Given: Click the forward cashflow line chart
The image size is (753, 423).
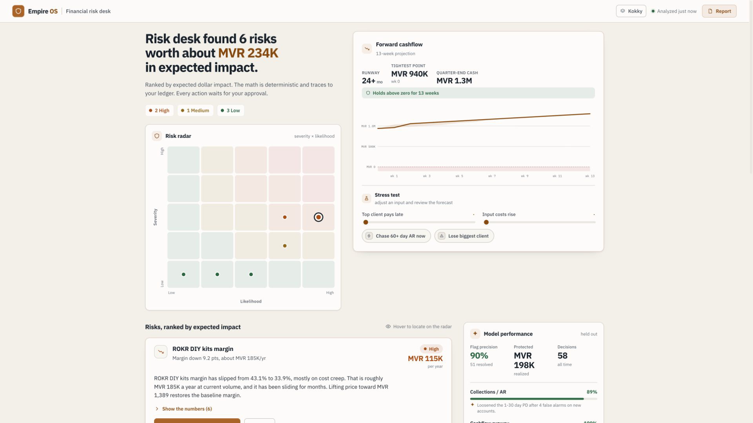Looking at the screenshot, I should (478, 143).
